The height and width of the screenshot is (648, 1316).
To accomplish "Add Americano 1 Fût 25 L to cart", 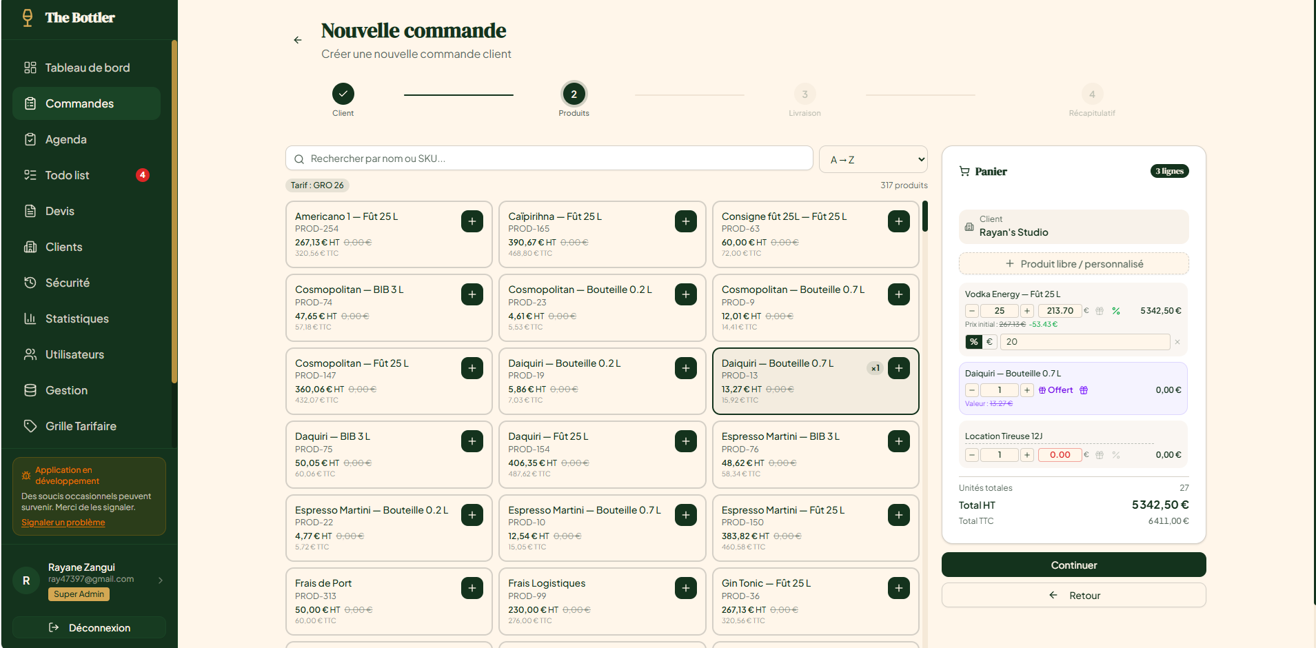I will click(472, 221).
